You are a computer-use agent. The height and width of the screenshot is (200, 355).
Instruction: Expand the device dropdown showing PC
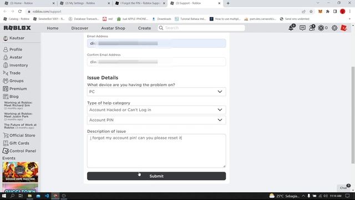click(156, 92)
